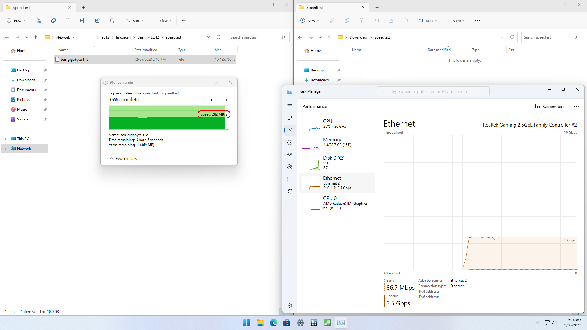Sort by Size column in right Explorer
Screen dimensions: 587x330
pos(511,50)
